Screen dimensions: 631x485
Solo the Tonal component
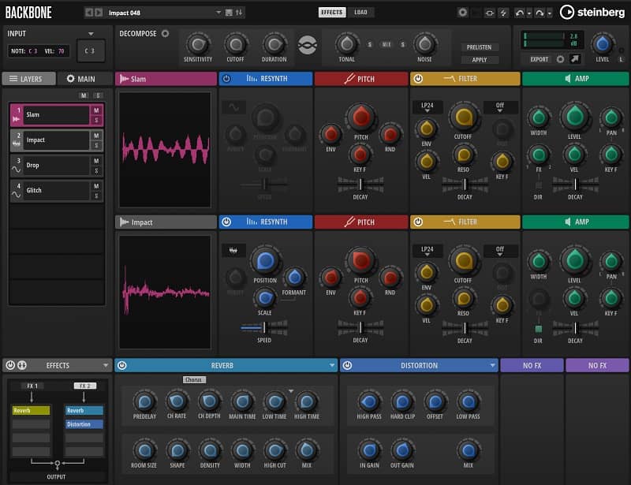[369, 45]
